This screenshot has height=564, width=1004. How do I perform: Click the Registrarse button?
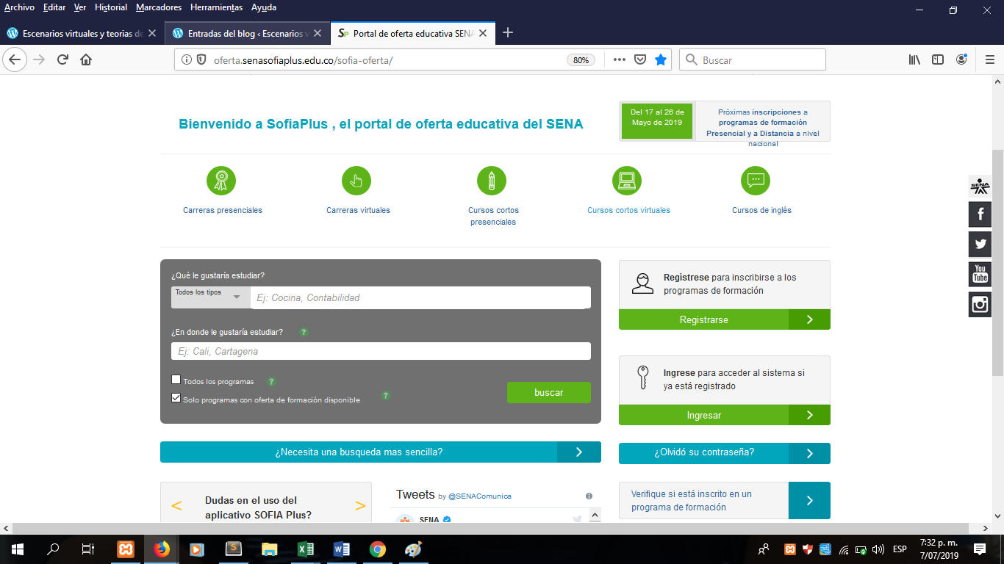pos(724,320)
